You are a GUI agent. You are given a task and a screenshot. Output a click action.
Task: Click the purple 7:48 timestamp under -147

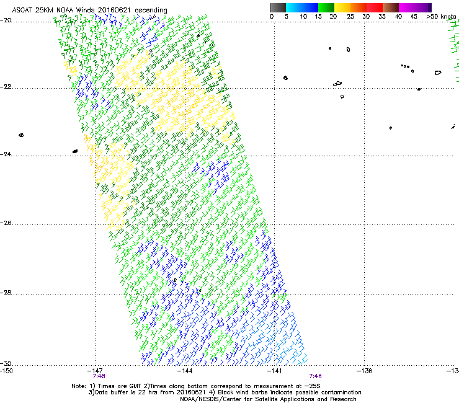pos(99,376)
